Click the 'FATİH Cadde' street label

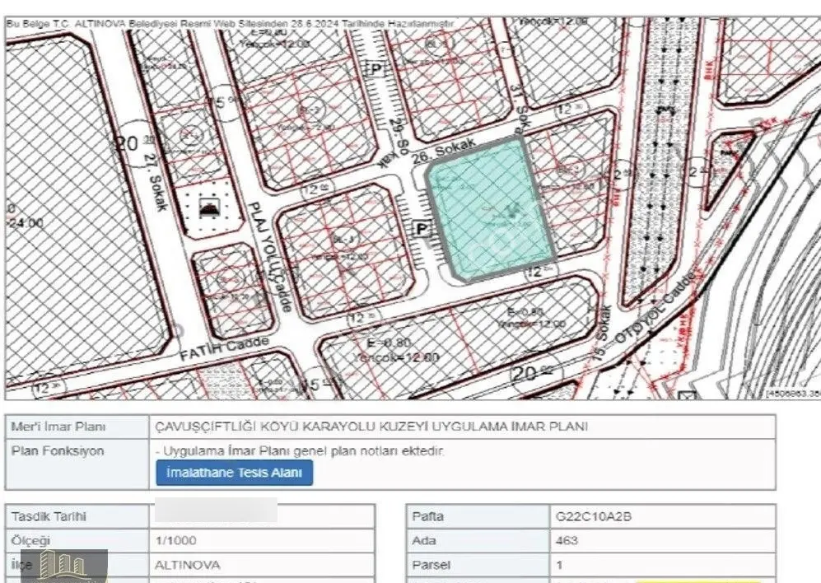click(225, 348)
